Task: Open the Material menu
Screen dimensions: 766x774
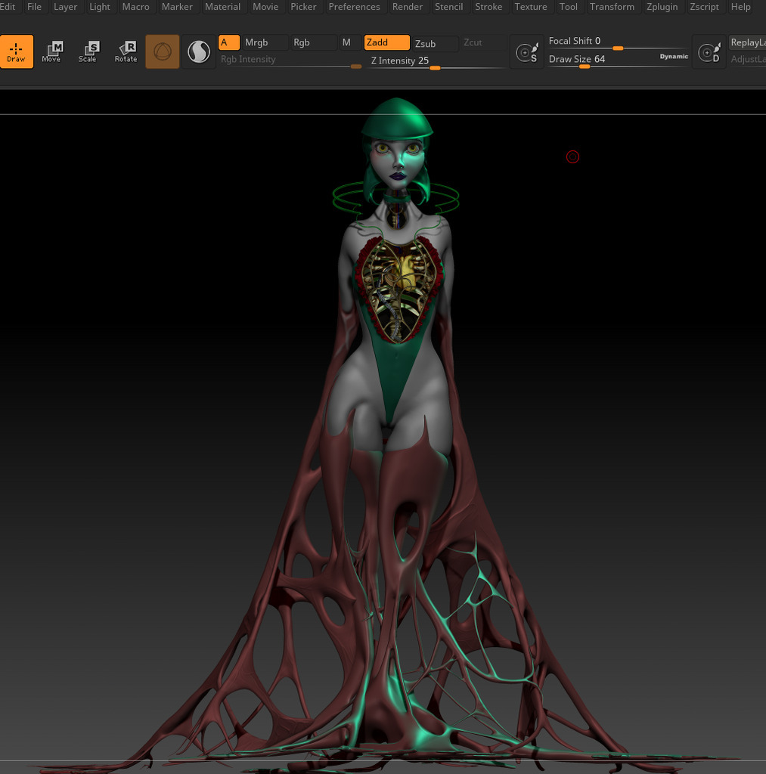Action: coord(222,7)
